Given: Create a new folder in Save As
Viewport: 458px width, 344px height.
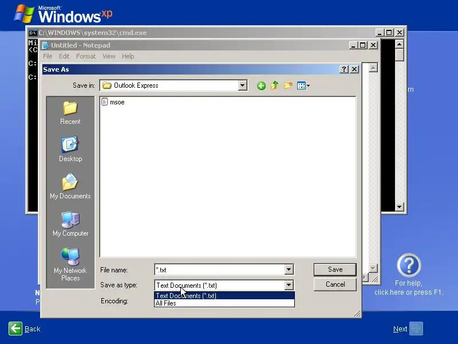Looking at the screenshot, I should pyautogui.click(x=288, y=85).
